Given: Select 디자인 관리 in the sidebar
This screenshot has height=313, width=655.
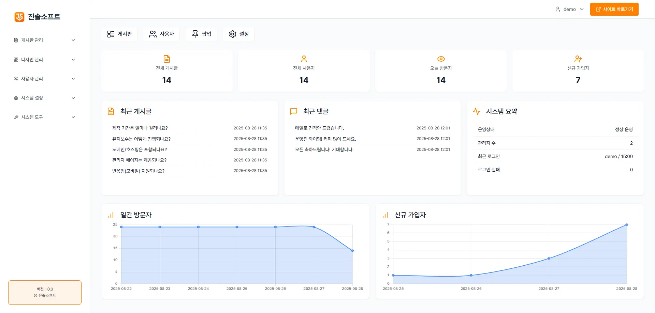Looking at the screenshot, I should (x=45, y=59).
